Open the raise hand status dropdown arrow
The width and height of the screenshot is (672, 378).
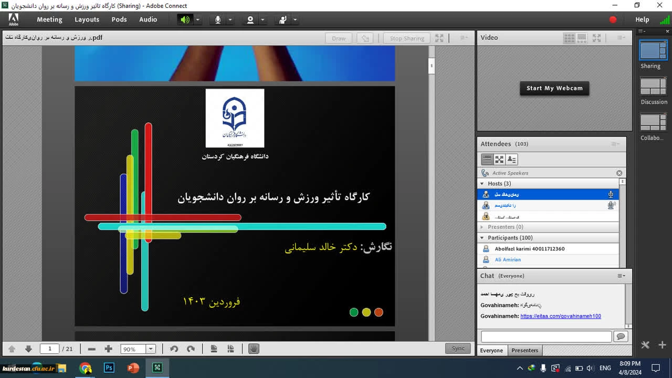[x=295, y=19]
